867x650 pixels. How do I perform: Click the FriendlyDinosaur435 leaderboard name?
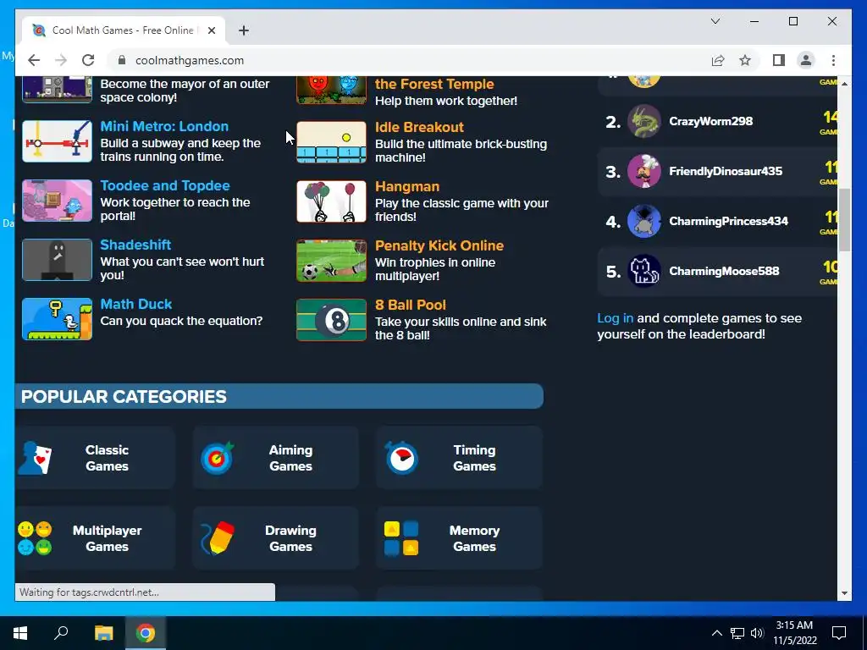pos(726,171)
